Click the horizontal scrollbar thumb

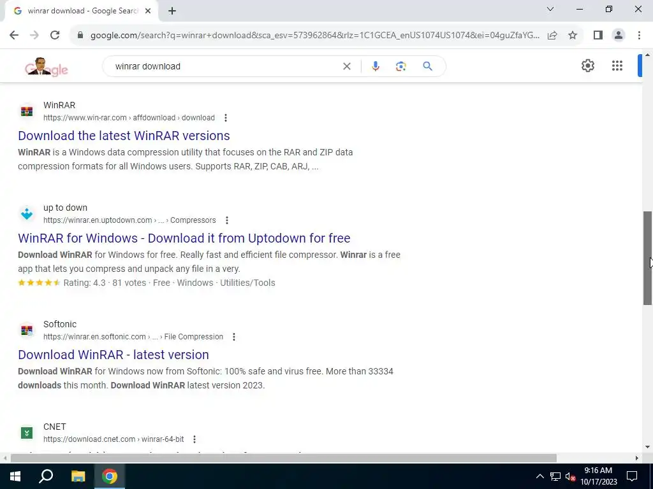(284, 458)
